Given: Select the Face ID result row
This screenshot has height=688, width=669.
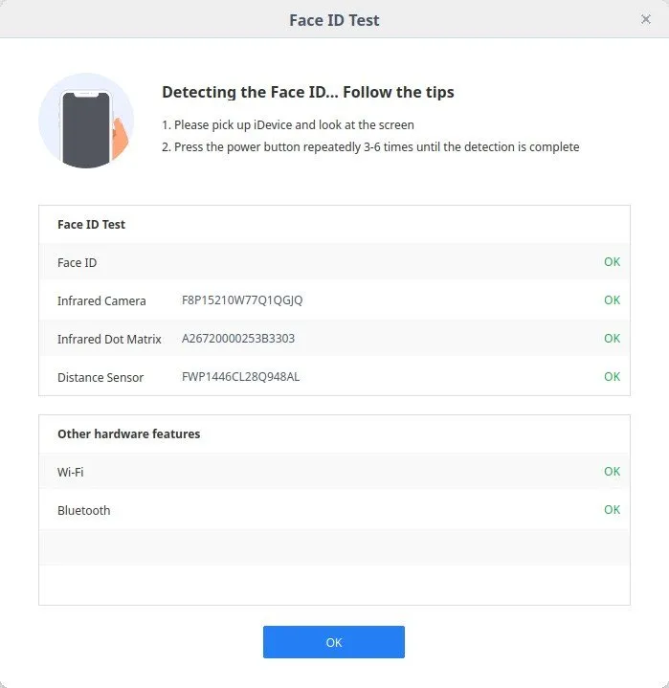Looking at the screenshot, I should click(x=335, y=262).
